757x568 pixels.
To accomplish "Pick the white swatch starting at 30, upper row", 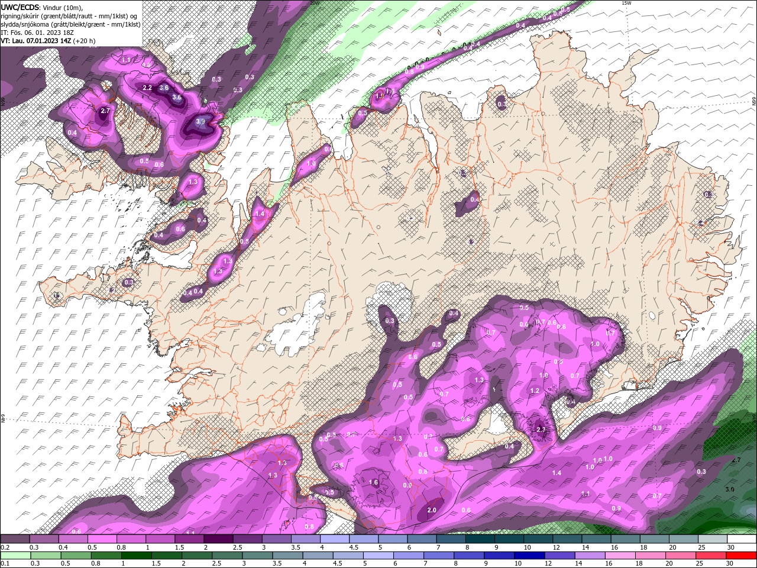I will point(741,539).
